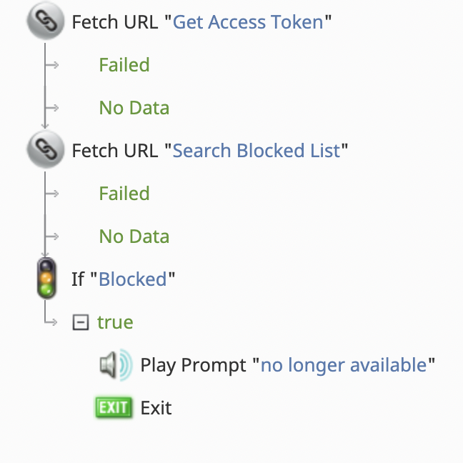The image size is (463, 463).
Task: Open the "Get Access Token" link
Action: coord(248,22)
